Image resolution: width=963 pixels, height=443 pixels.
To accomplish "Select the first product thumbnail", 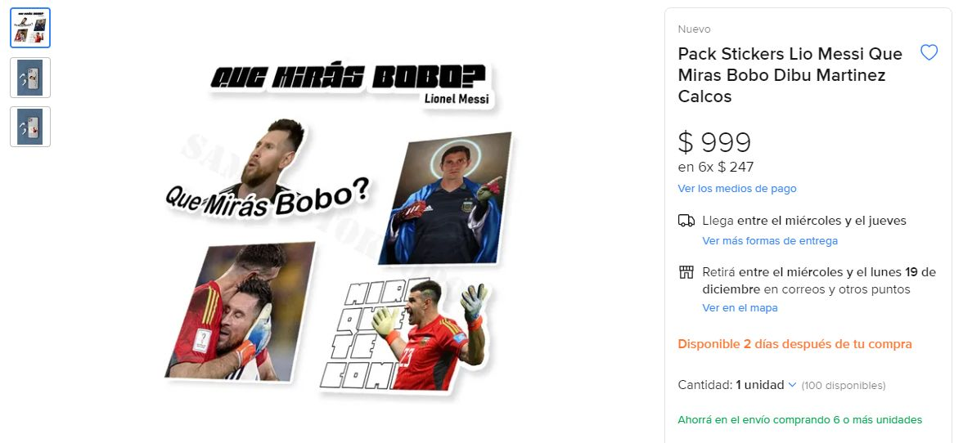I will pyautogui.click(x=30, y=29).
